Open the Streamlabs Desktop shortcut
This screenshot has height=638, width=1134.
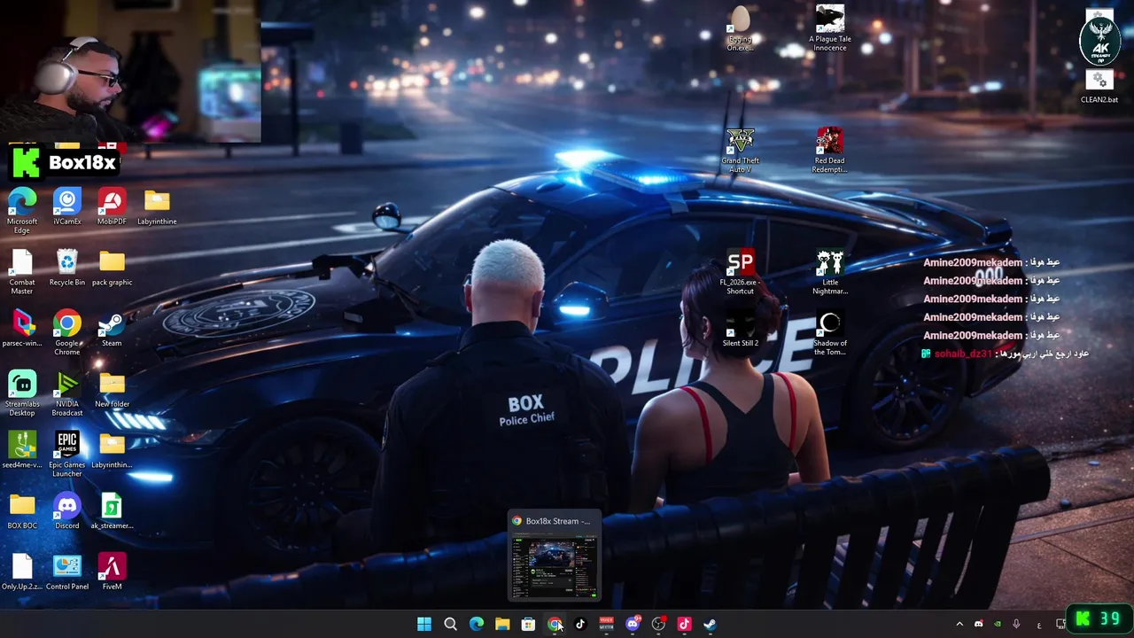(22, 393)
